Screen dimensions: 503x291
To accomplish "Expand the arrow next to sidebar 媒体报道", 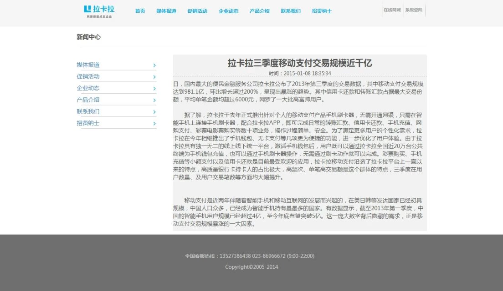I will point(154,65).
